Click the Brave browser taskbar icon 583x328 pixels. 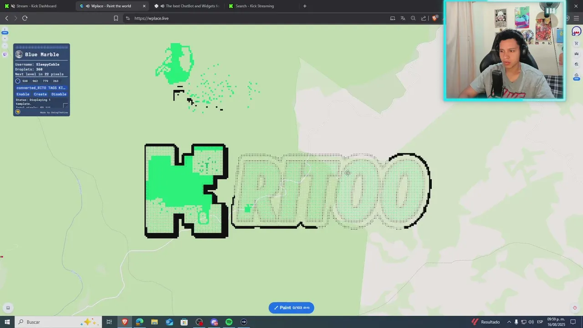pos(124,322)
